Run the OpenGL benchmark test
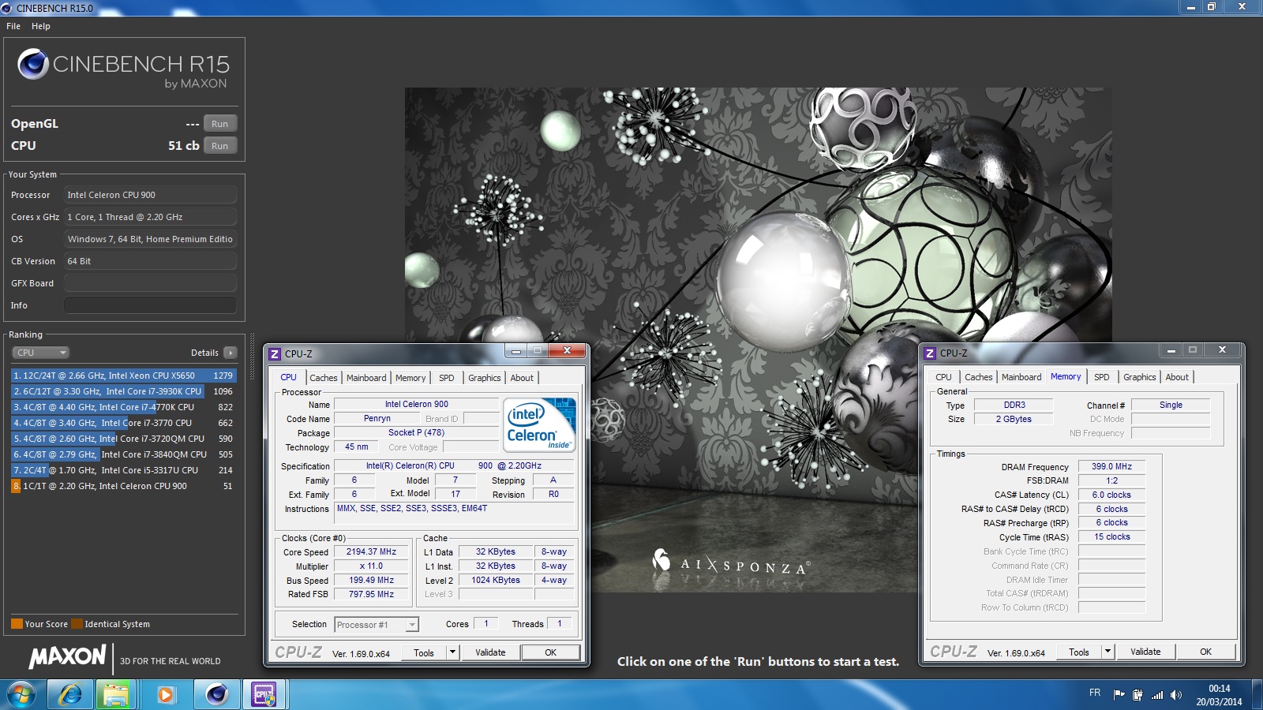 tap(219, 124)
